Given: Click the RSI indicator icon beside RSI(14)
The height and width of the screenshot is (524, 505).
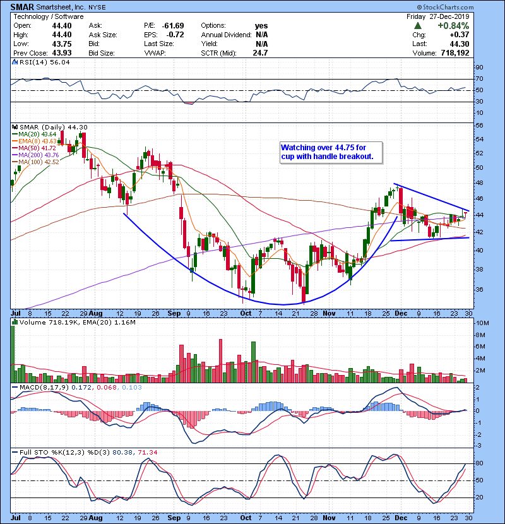Looking at the screenshot, I should pos(15,62).
